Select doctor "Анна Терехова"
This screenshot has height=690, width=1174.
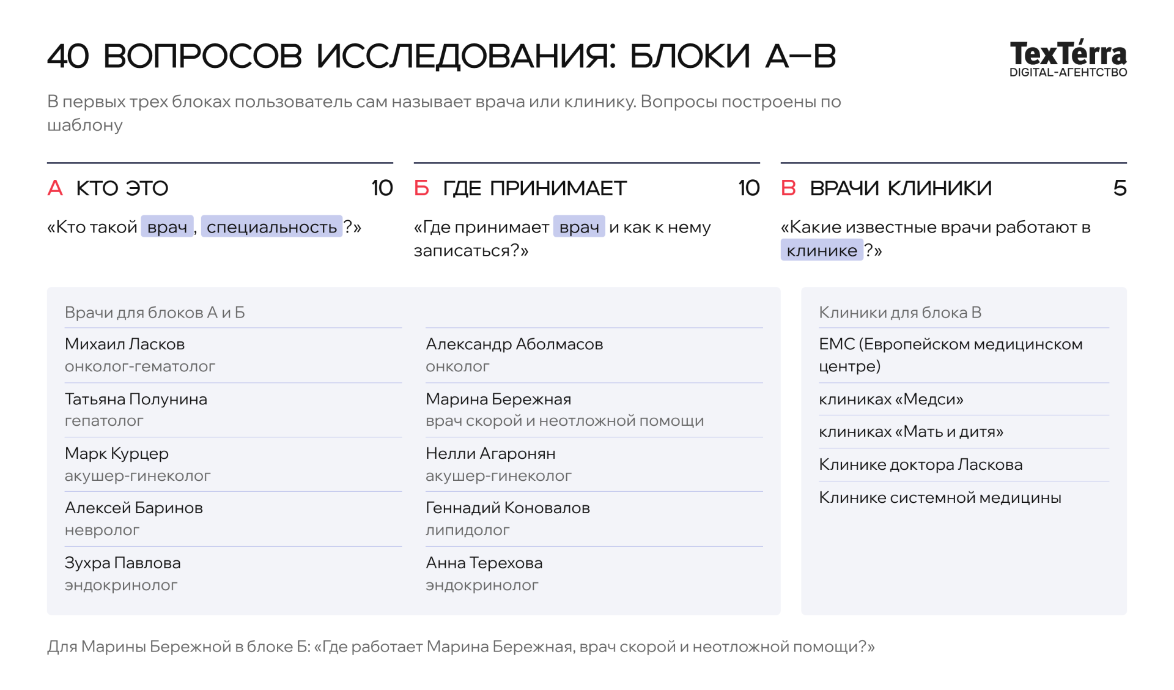484,563
